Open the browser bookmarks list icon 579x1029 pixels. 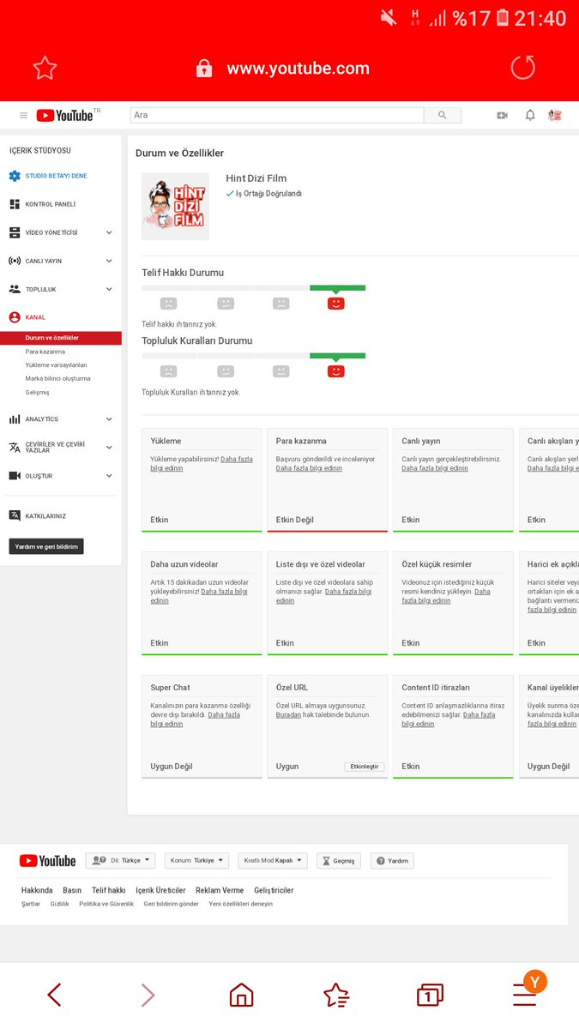point(336,995)
